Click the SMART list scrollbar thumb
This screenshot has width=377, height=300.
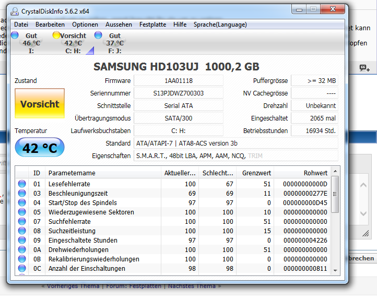335,194
